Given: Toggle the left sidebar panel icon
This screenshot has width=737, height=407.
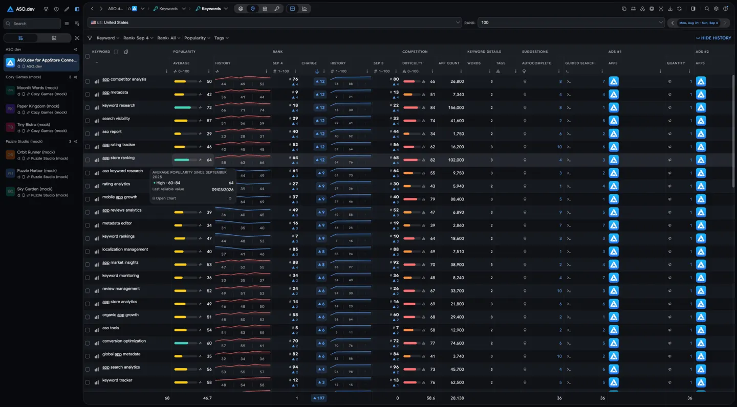Looking at the screenshot, I should pos(77,9).
